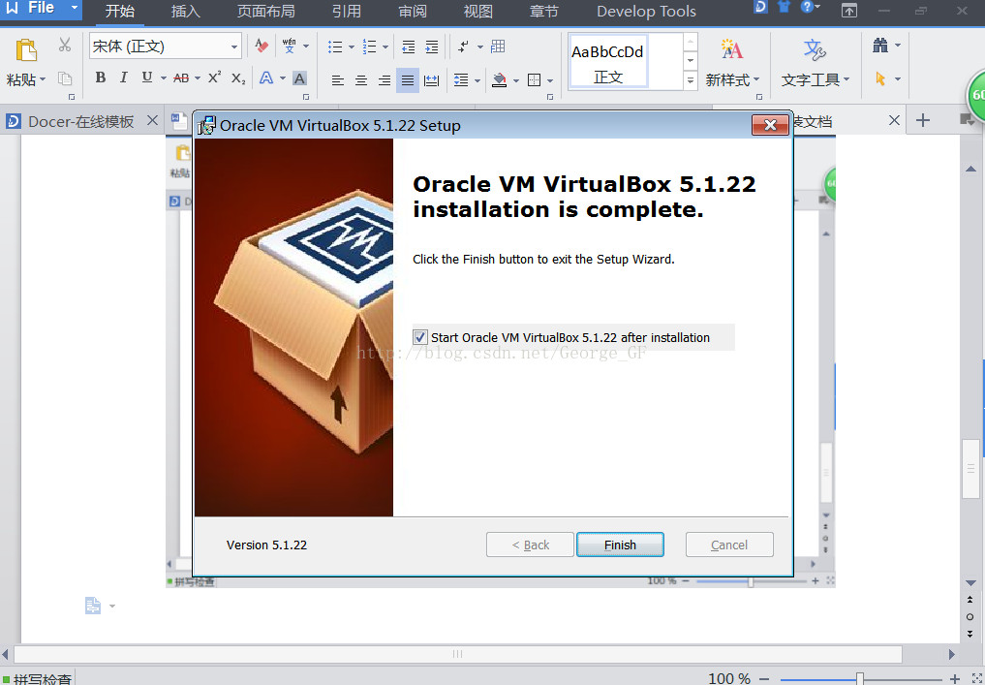Open the 章节 ribbon tab
This screenshot has height=685, width=985.
coord(544,12)
